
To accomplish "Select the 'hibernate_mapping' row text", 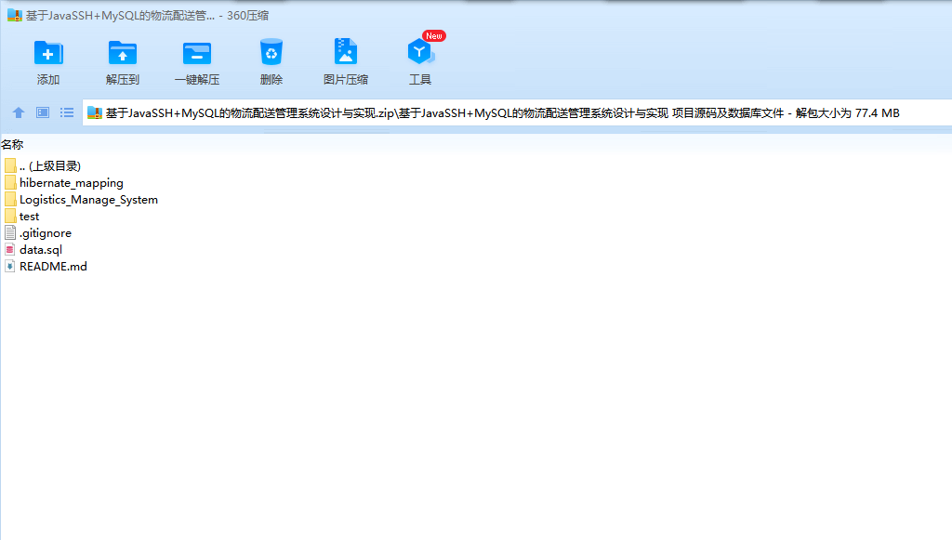I will 71,183.
